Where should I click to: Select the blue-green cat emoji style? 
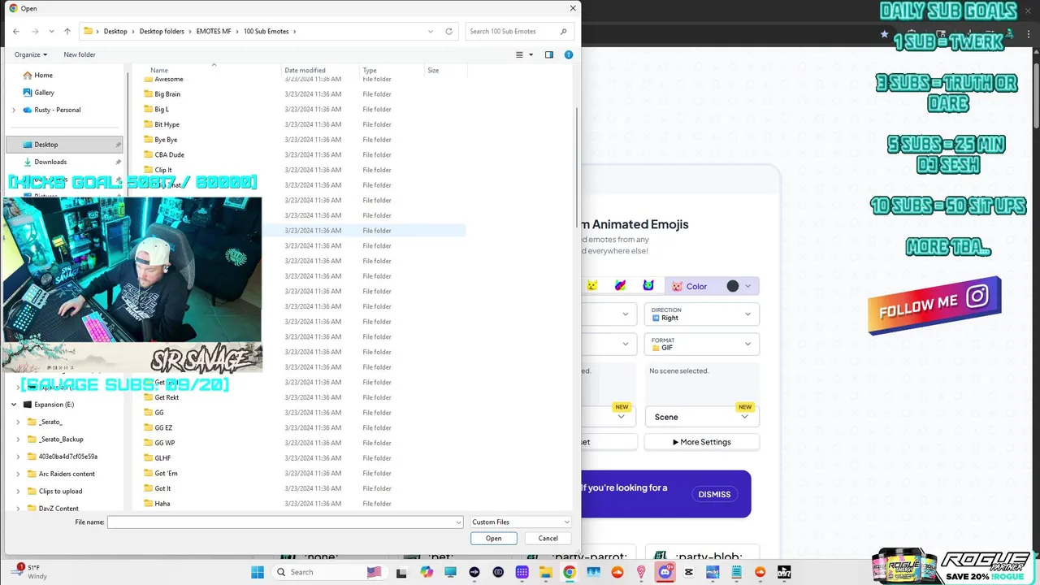click(648, 286)
